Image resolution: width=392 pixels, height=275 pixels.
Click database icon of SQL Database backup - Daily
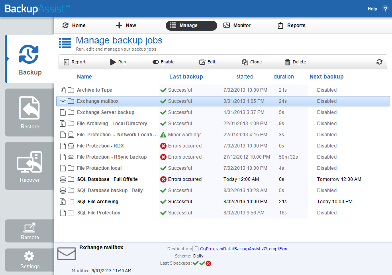click(x=63, y=191)
